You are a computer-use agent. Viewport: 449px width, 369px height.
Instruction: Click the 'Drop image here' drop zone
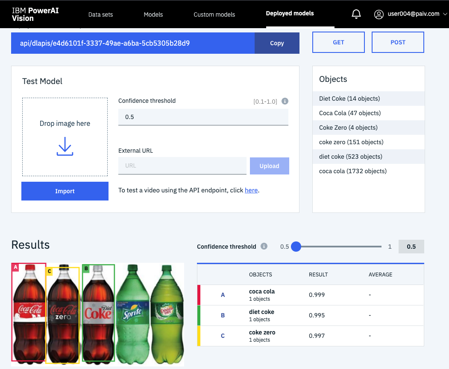pyautogui.click(x=65, y=137)
